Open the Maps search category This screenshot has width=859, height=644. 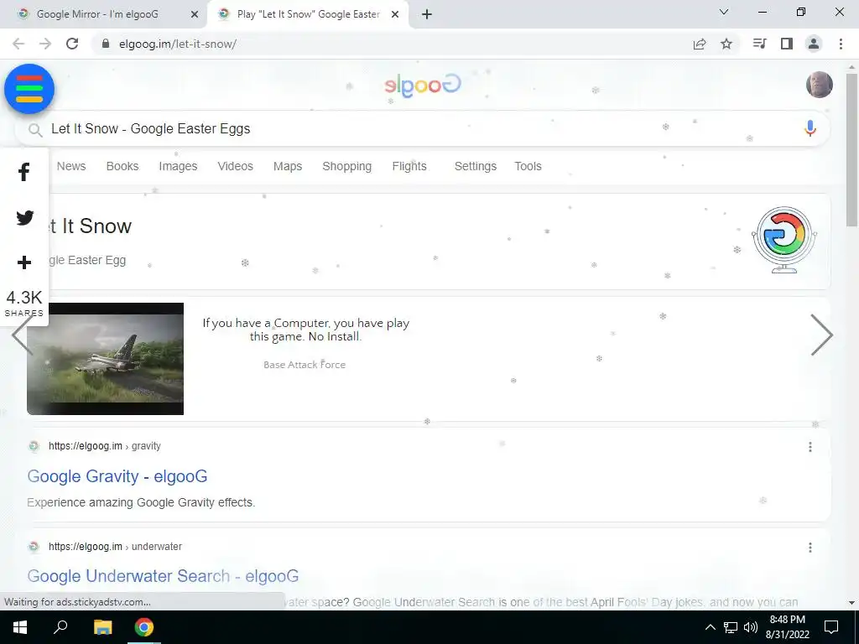pos(288,166)
